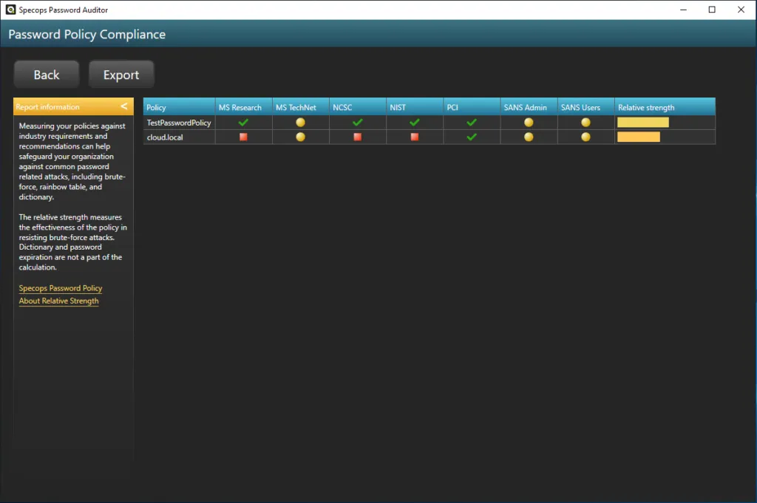Click cloud.local PCI green checkmark
This screenshot has height=503, width=757.
pos(472,137)
